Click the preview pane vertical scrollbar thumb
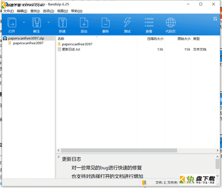 tap(217, 164)
